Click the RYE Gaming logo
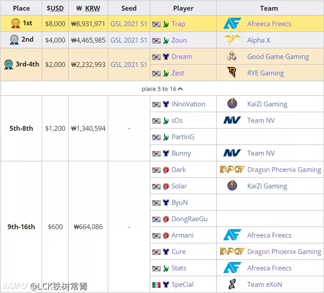 (232, 72)
